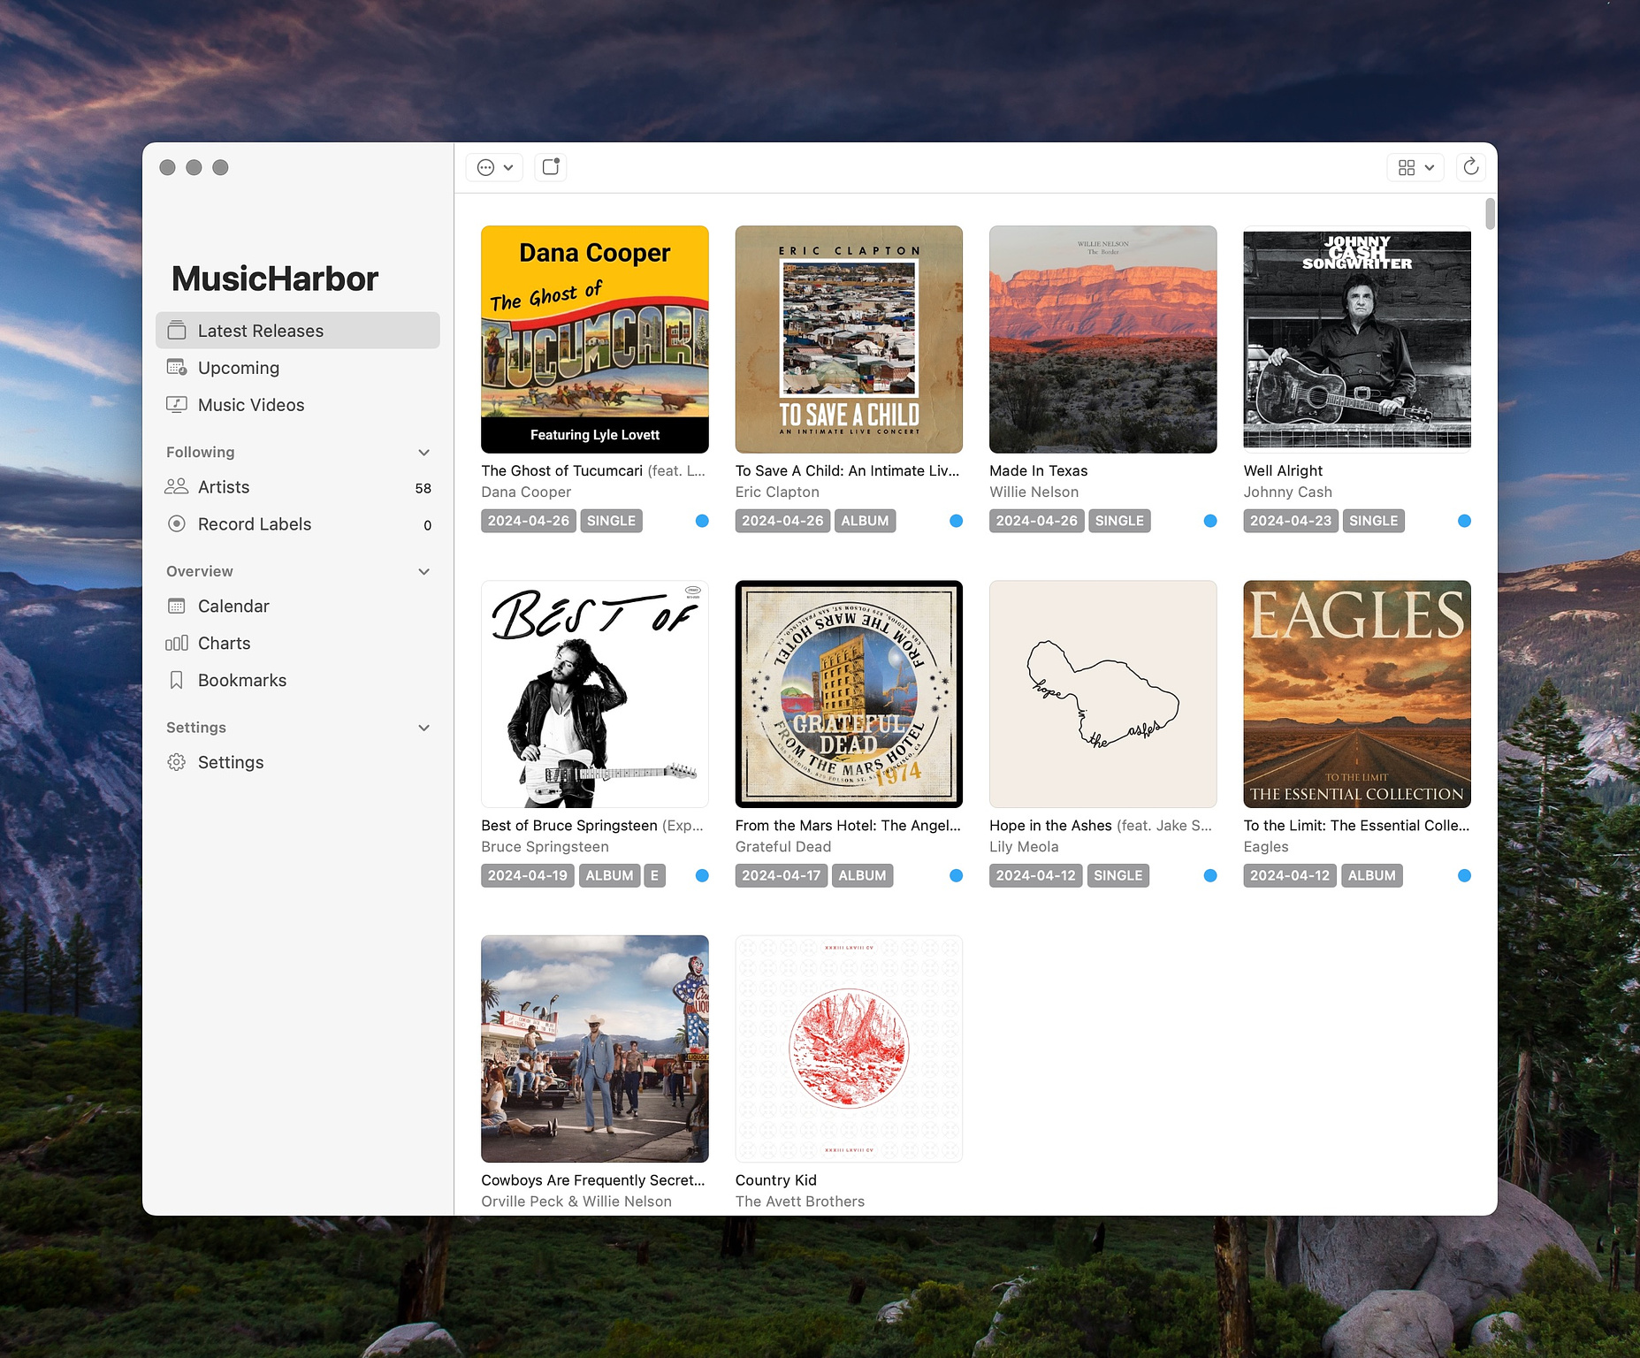Collapse the Overview section chevron
The width and height of the screenshot is (1640, 1358).
[x=423, y=572]
